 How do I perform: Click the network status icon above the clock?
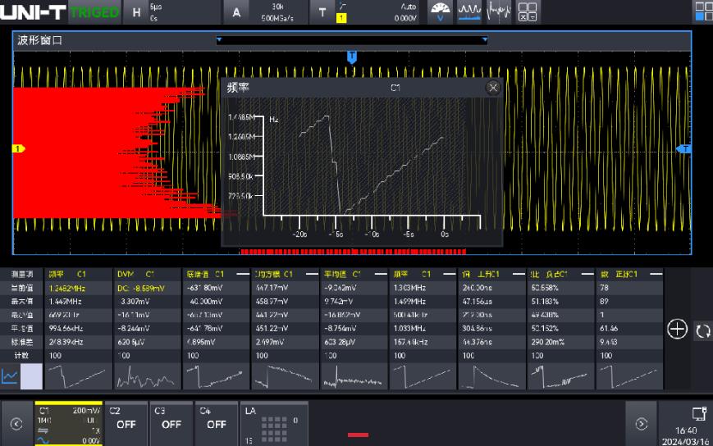pyautogui.click(x=698, y=413)
